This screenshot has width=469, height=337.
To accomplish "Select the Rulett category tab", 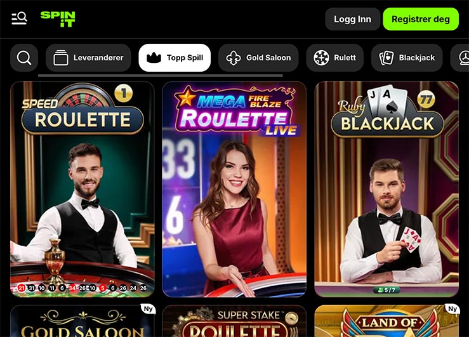I will pyautogui.click(x=334, y=58).
